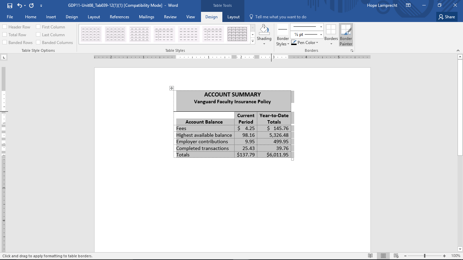Click the Border Styles icon
This screenshot has width=463, height=260.
coord(282,34)
